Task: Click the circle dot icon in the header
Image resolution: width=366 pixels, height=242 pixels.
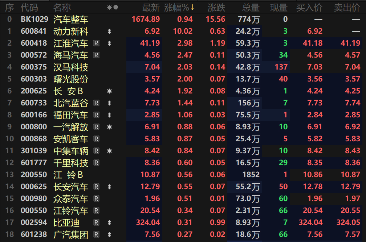Action: click(115, 7)
